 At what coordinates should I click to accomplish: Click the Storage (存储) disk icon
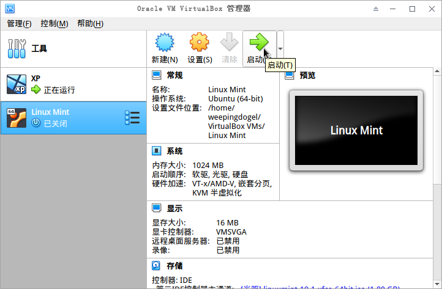157,266
